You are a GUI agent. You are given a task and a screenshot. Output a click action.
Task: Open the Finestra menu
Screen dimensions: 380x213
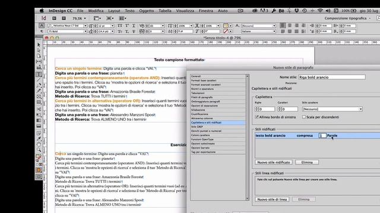click(x=206, y=11)
